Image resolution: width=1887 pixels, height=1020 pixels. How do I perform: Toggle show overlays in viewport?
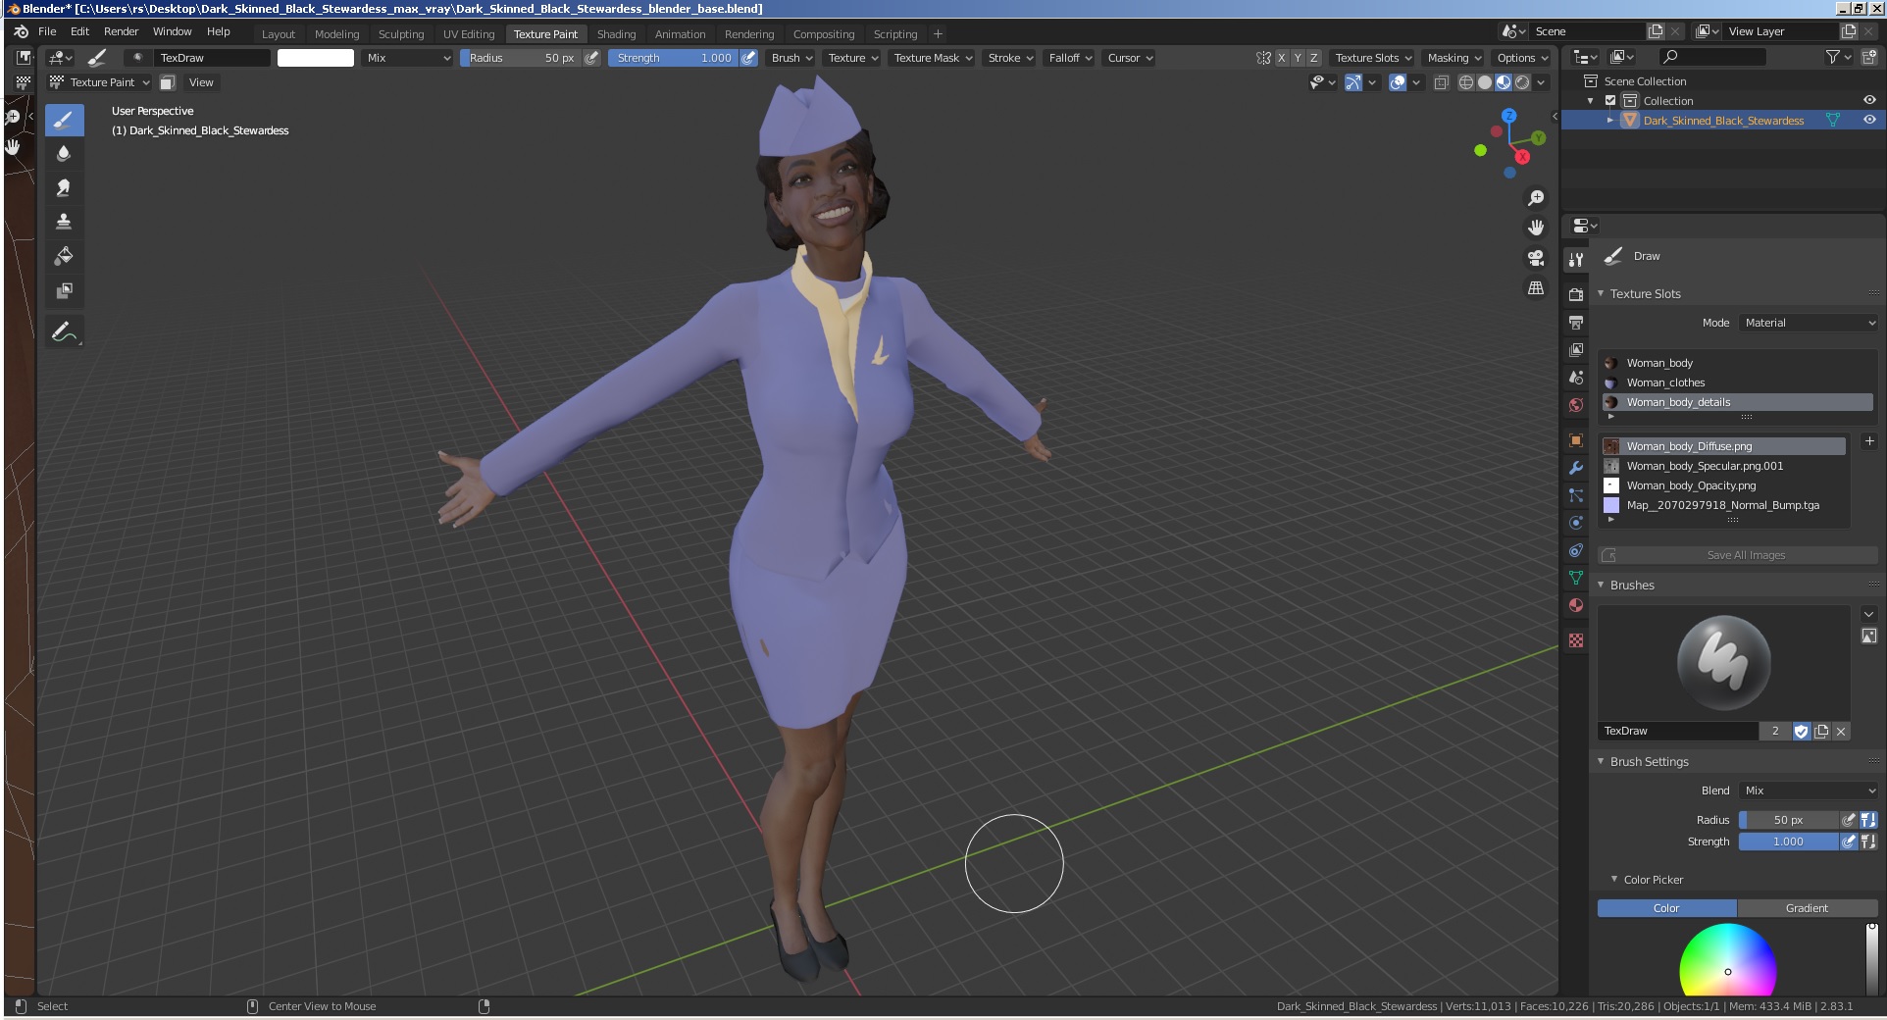pyautogui.click(x=1398, y=82)
